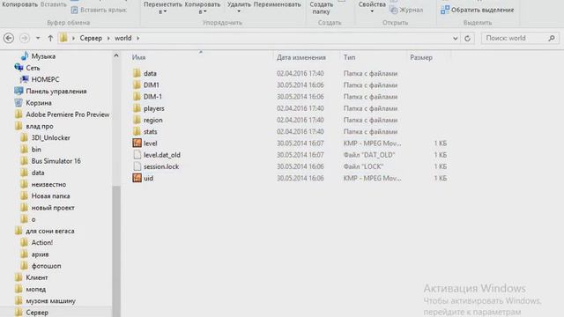Click the 'Вставить ярлык' ribbon button

(99, 10)
